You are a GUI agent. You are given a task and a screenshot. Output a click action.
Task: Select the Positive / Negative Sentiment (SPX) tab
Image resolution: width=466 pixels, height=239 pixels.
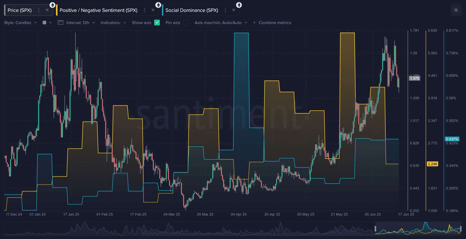click(98, 10)
